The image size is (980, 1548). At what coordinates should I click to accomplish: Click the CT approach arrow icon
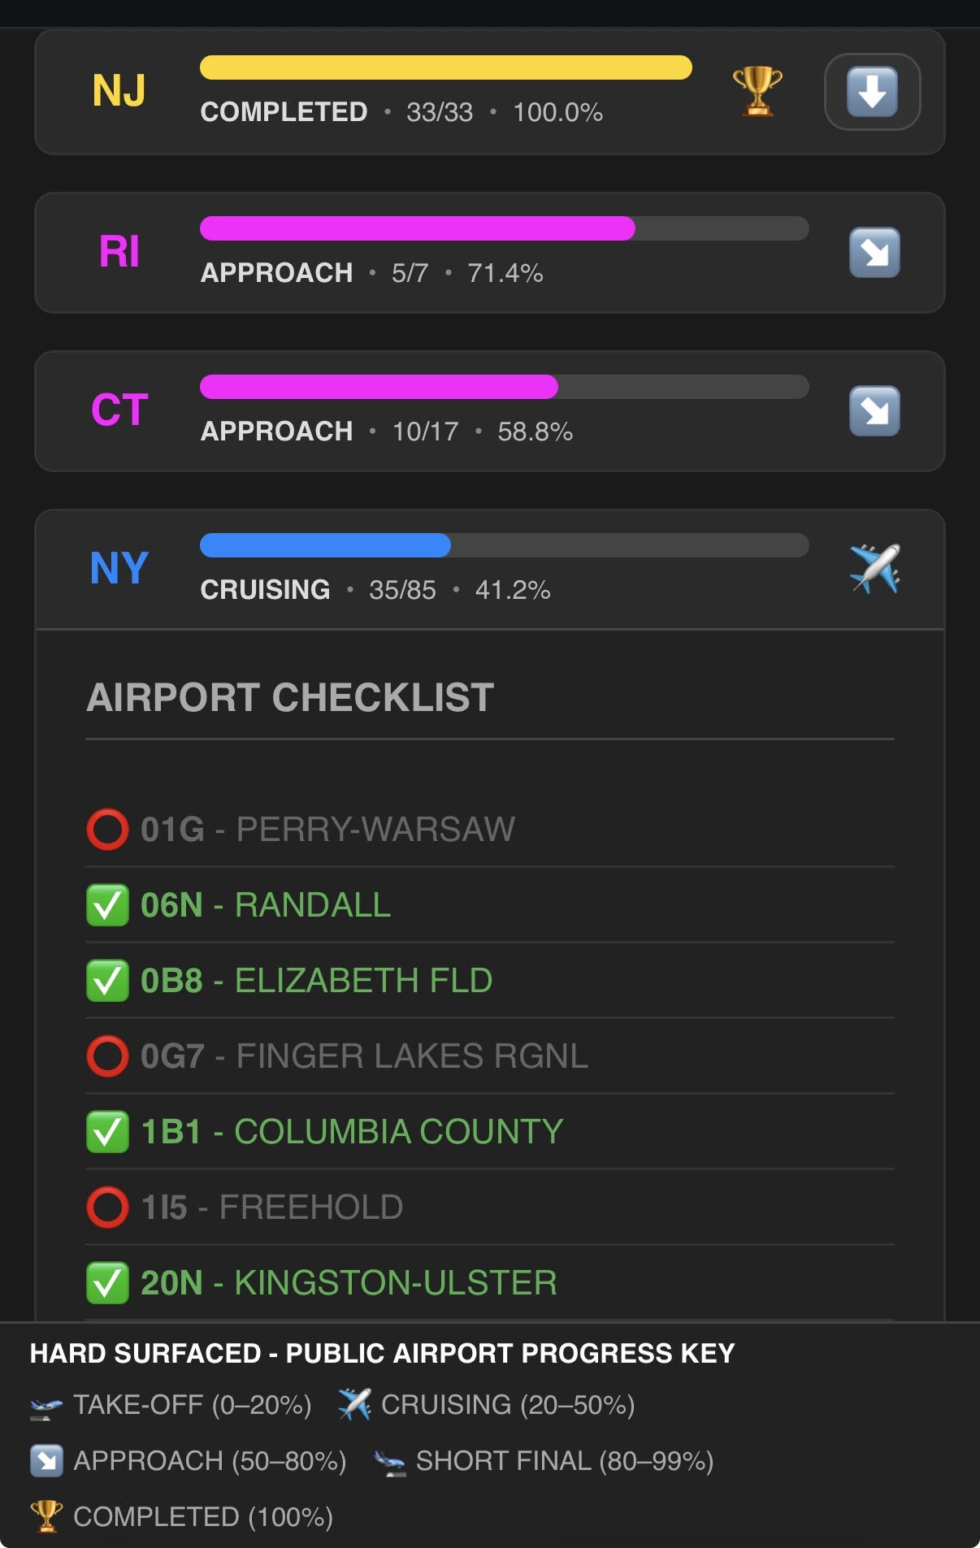[874, 411]
